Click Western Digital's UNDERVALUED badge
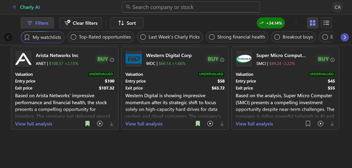 pyautogui.click(x=211, y=74)
